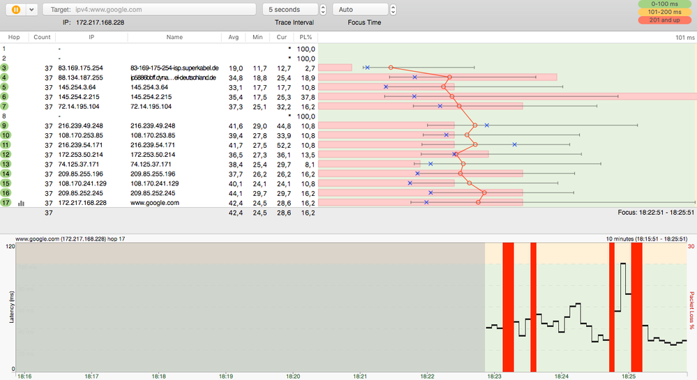
Task: Click the Name column header
Action: 174,37
